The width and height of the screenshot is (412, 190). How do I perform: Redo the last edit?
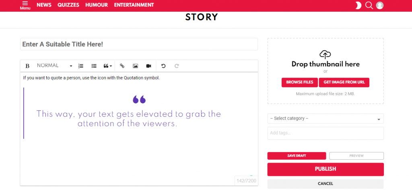click(177, 66)
